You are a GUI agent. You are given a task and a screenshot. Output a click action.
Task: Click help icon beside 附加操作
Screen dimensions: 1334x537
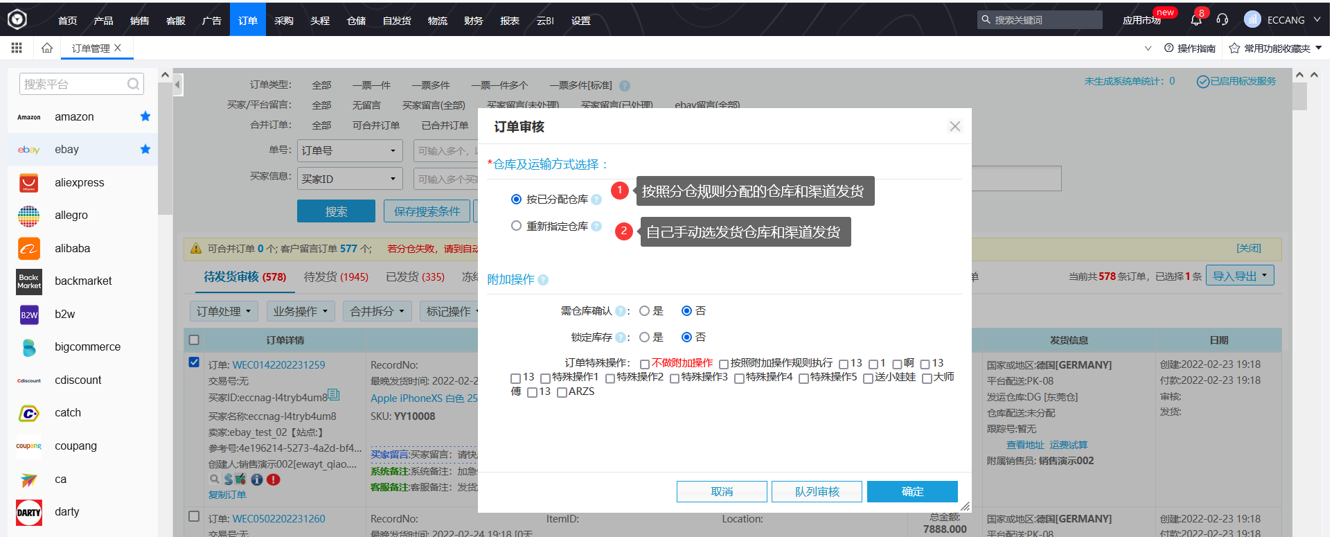pos(543,280)
